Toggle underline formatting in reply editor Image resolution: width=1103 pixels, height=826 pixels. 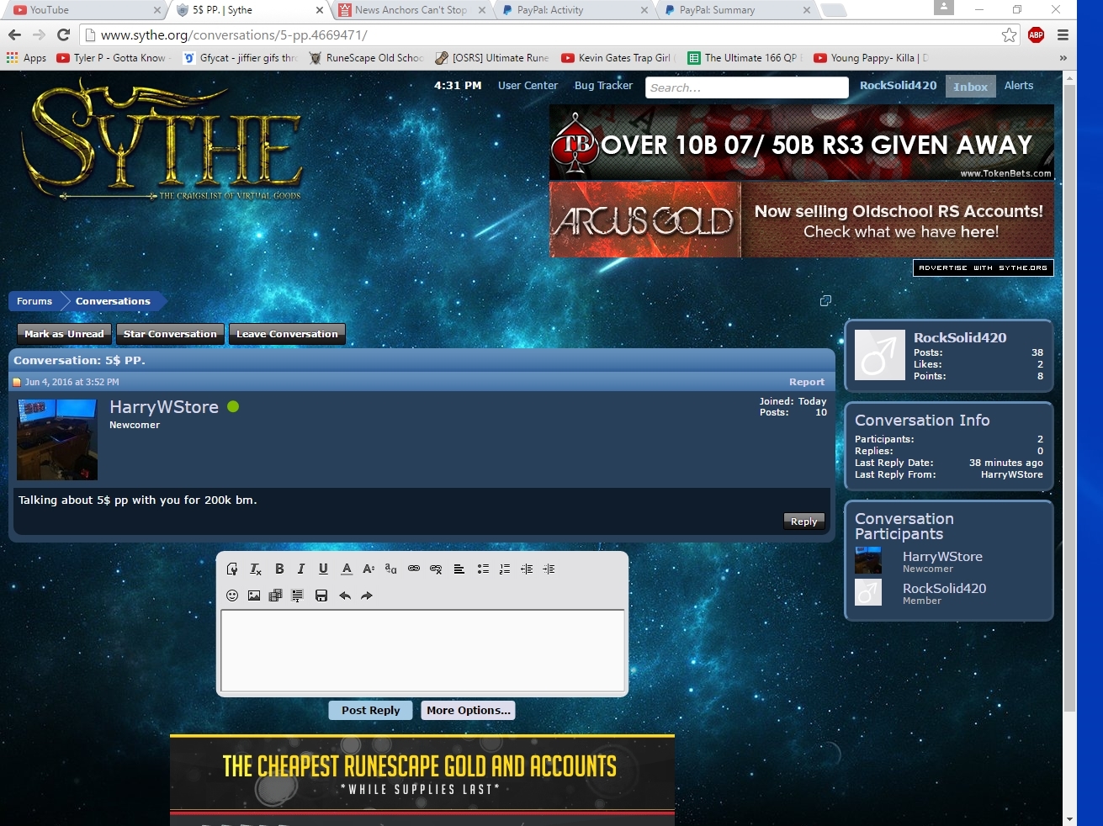[x=323, y=569]
